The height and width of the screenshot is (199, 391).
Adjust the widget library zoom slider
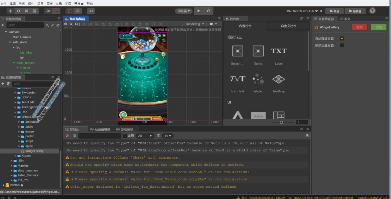pos(281,122)
